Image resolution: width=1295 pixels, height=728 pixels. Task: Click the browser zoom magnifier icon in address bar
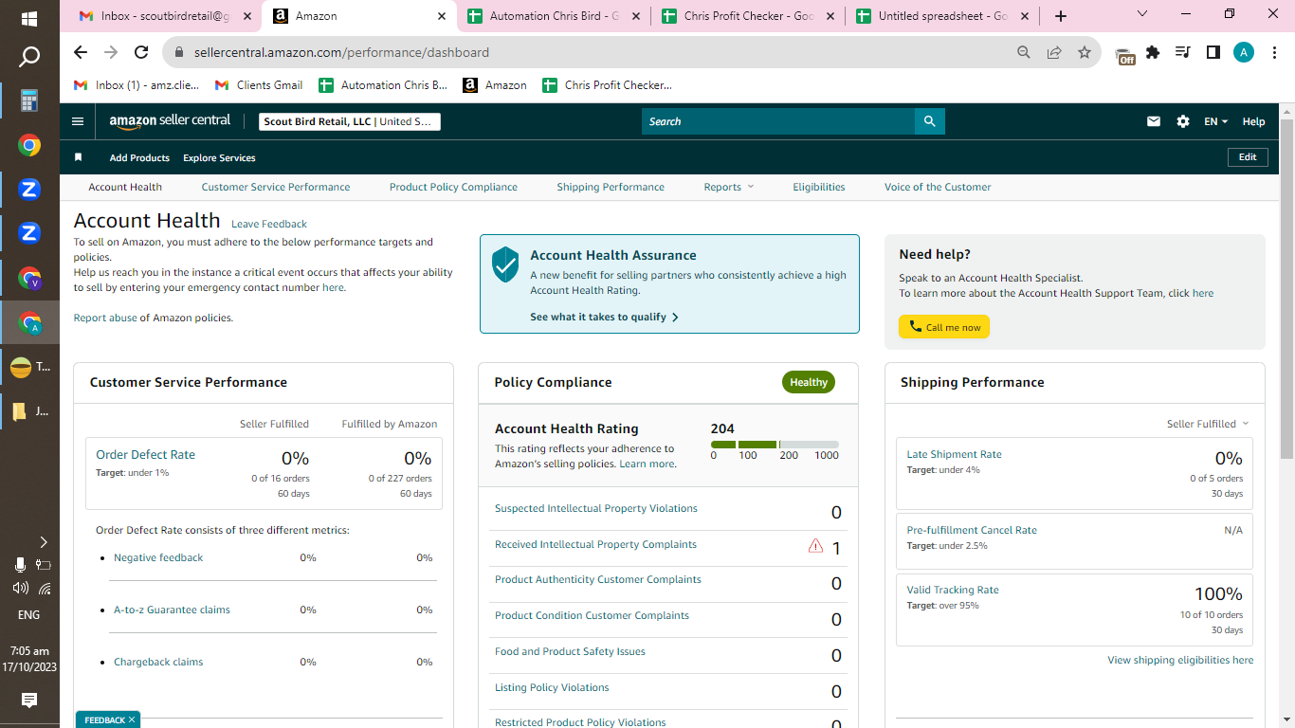1024,53
